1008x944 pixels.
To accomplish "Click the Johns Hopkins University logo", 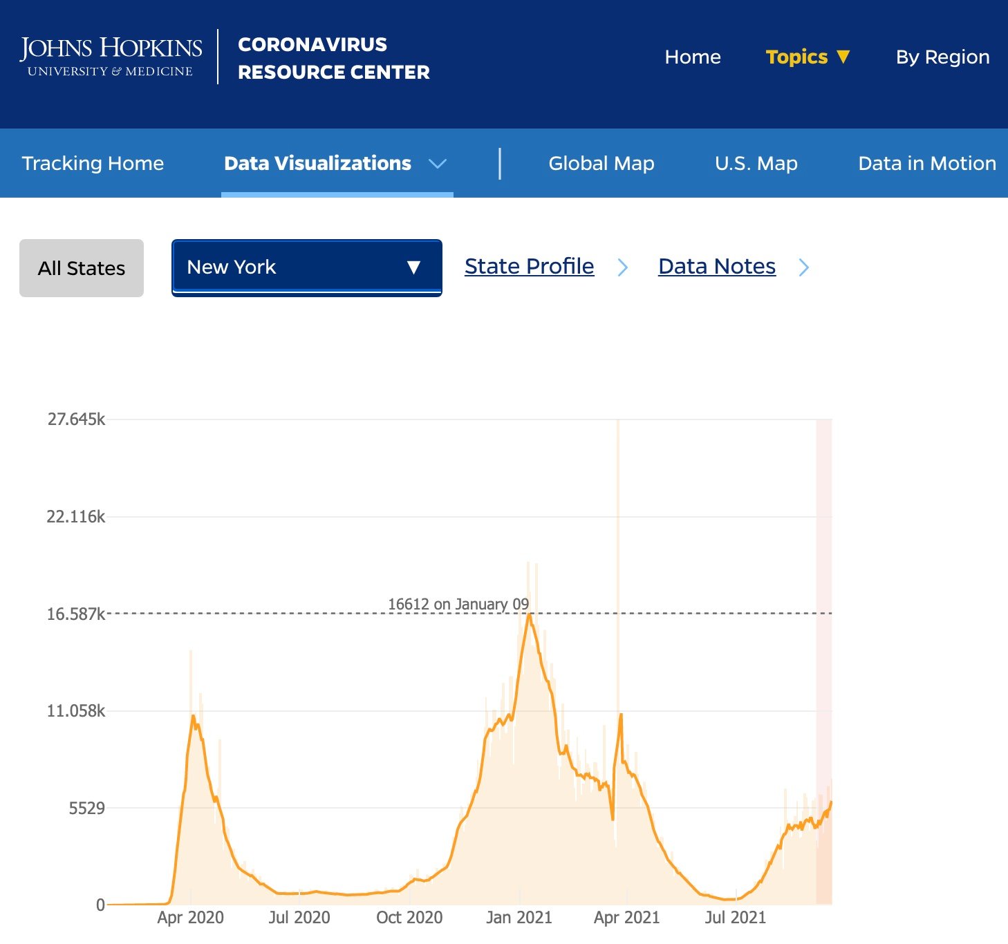I will [111, 57].
